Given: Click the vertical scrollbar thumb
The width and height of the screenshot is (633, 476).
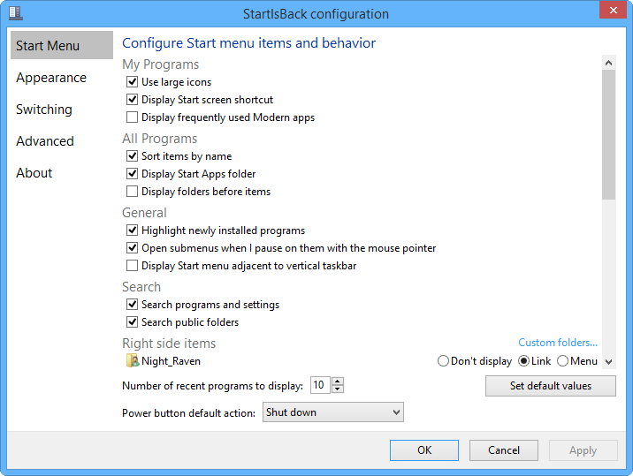Looking at the screenshot, I should tap(608, 135).
